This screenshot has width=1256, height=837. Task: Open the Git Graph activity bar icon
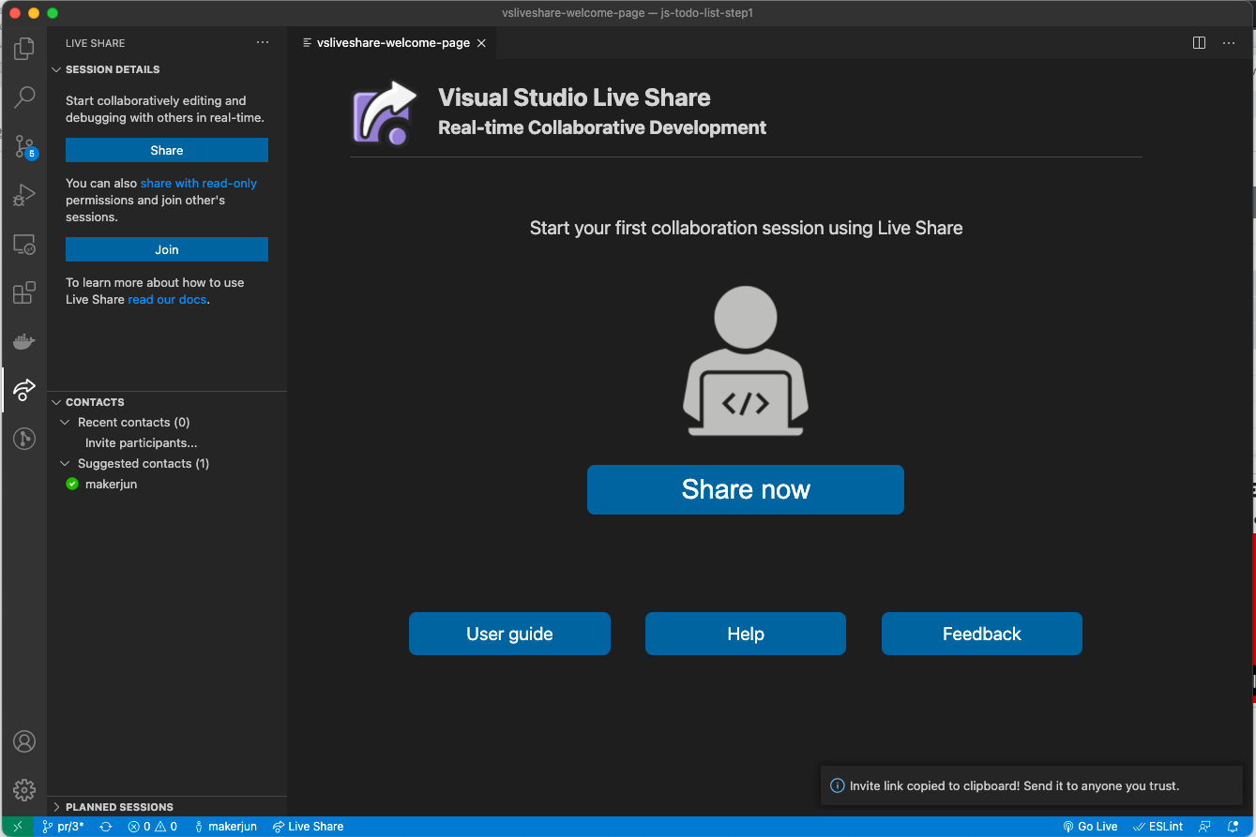[x=24, y=438]
